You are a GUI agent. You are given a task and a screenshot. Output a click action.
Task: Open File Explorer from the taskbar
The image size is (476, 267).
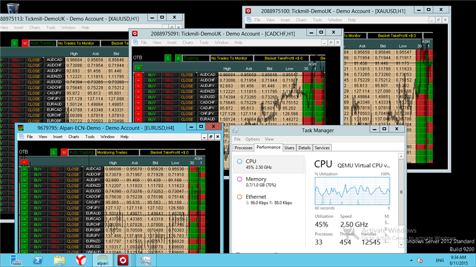point(59,260)
